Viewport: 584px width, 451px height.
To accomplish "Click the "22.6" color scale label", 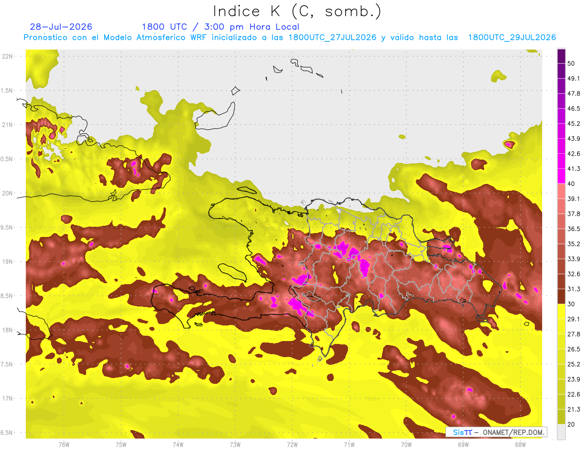I will (x=574, y=395).
